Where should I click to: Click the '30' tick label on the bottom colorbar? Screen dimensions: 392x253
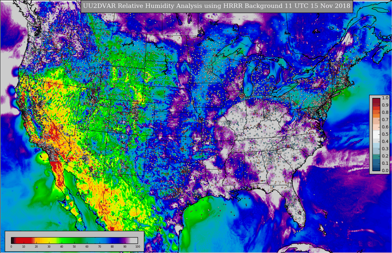point(49,247)
